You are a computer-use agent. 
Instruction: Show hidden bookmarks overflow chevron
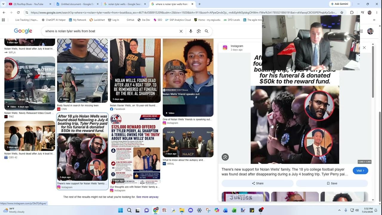click(x=374, y=20)
